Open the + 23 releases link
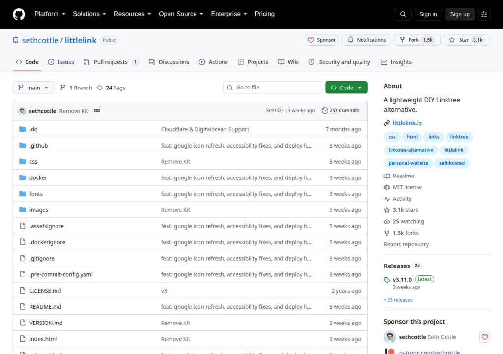 398,300
